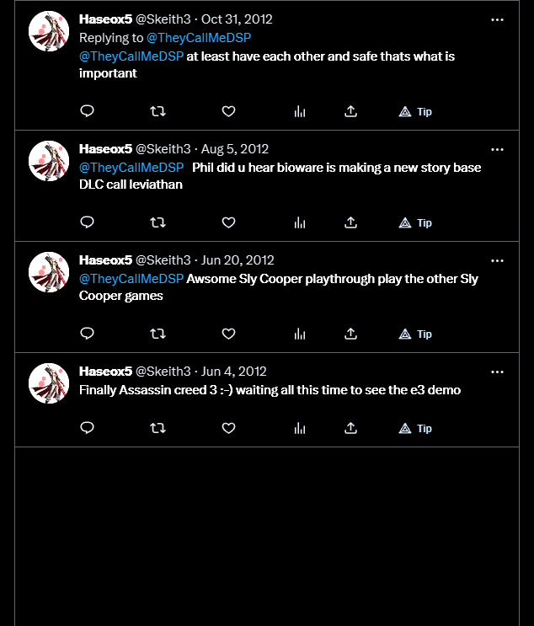Open more options for Aug 5 tweet
The width and height of the screenshot is (534, 626).
tap(497, 149)
